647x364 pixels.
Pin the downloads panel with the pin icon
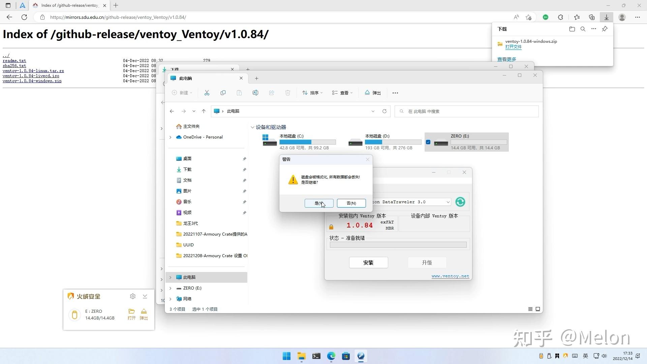604,29
